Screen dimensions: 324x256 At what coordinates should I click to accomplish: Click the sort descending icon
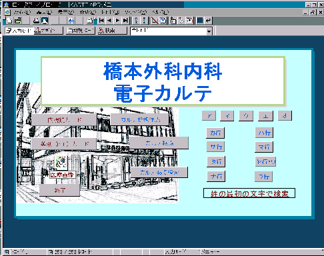coord(145,21)
